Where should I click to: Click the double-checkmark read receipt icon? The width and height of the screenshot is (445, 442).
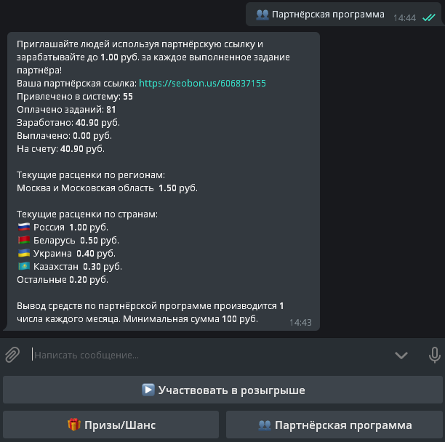point(429,17)
